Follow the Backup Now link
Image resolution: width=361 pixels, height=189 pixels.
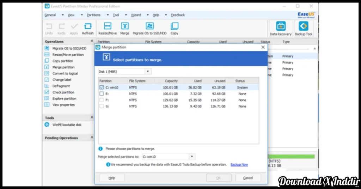tap(239, 165)
